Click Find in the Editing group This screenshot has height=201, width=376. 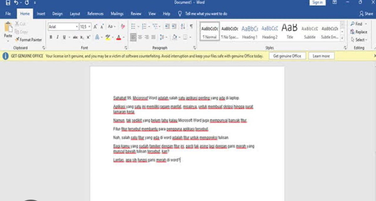(356, 24)
